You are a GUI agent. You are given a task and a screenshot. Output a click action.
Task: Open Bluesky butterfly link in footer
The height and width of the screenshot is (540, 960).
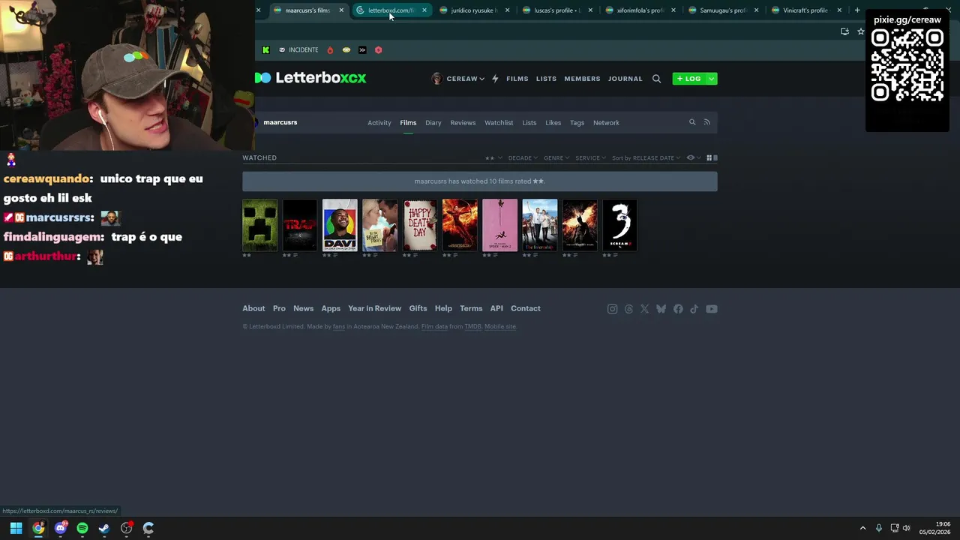click(661, 309)
